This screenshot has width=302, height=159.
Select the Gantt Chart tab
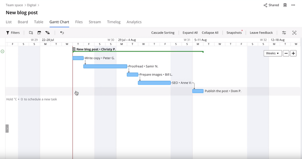click(59, 22)
